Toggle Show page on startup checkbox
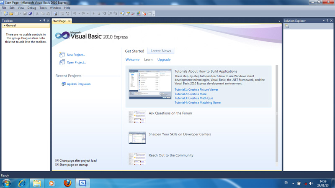Image resolution: width=335 pixels, height=188 pixels. (x=57, y=165)
